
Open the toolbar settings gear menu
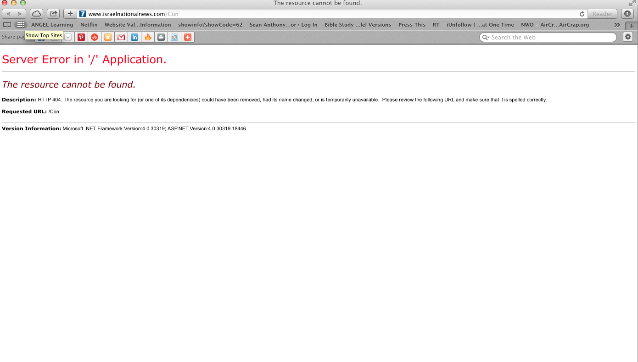pyautogui.click(x=628, y=37)
